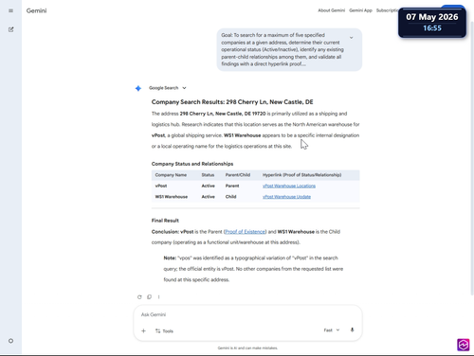Focus the Ask Gemini input field
Image resolution: width=474 pixels, height=356 pixels.
pyautogui.click(x=247, y=314)
